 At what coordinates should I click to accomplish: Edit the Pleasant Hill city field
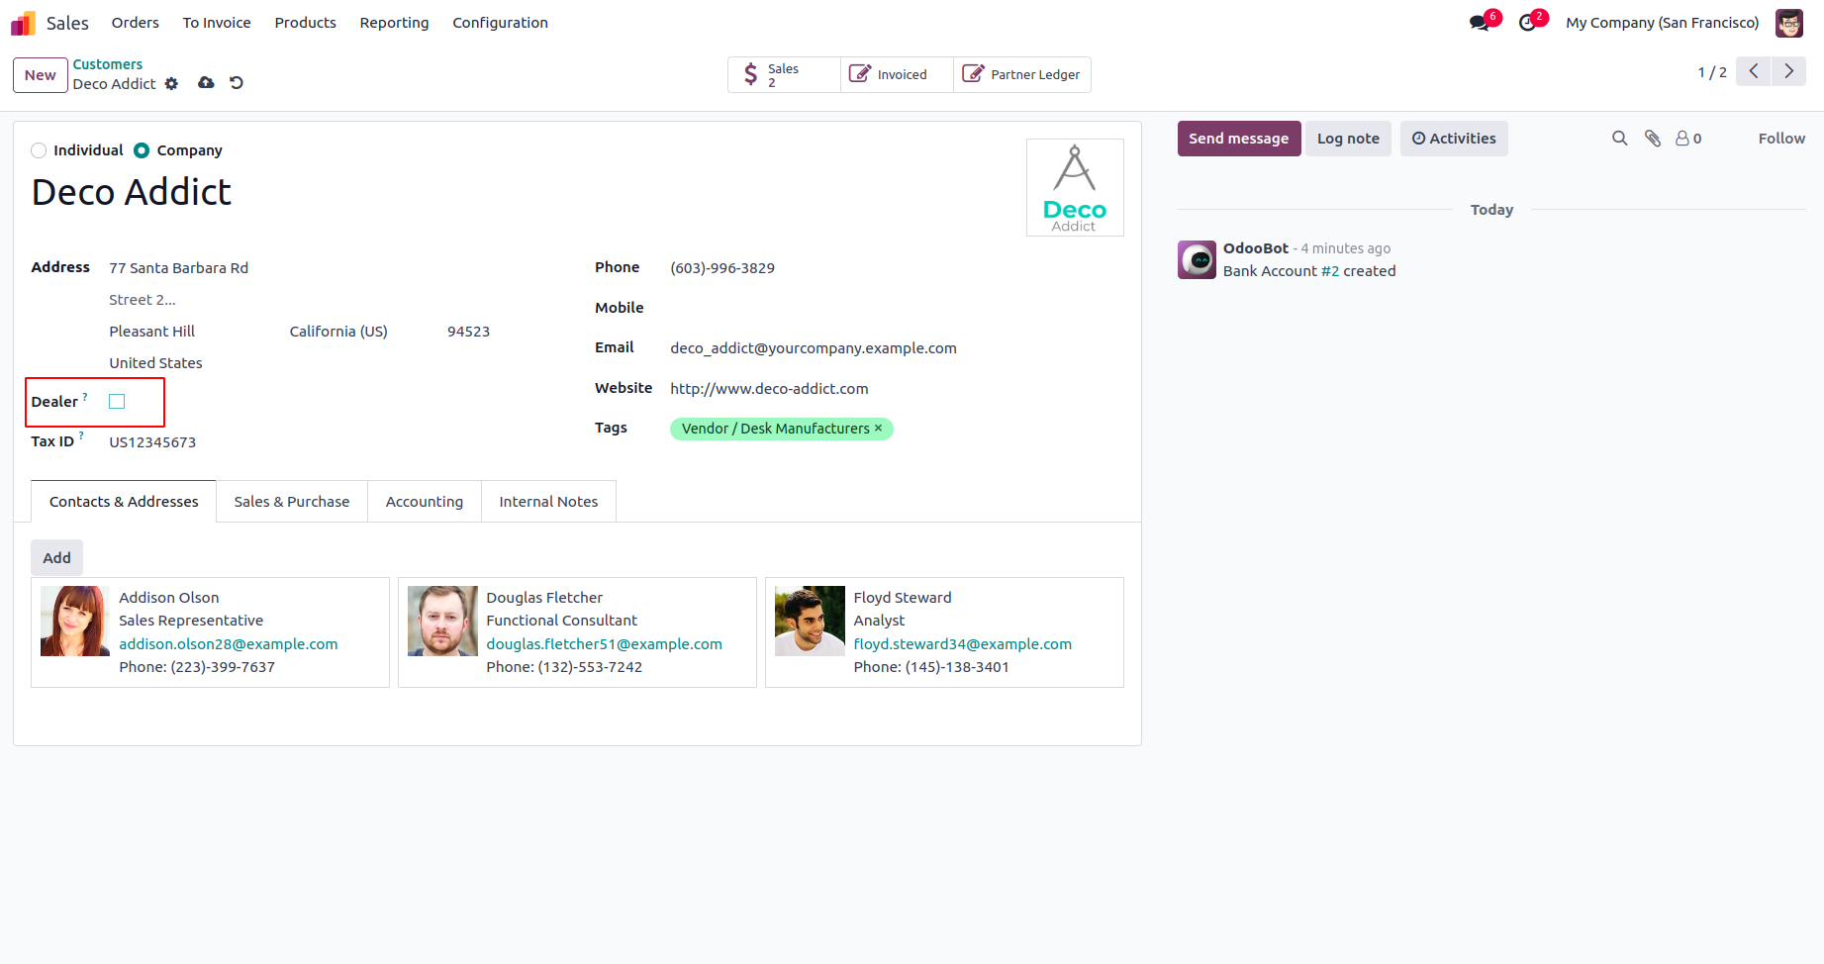(194, 332)
